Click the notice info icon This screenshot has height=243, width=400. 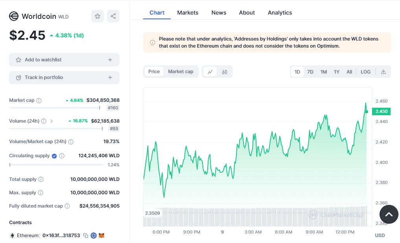coord(153,42)
